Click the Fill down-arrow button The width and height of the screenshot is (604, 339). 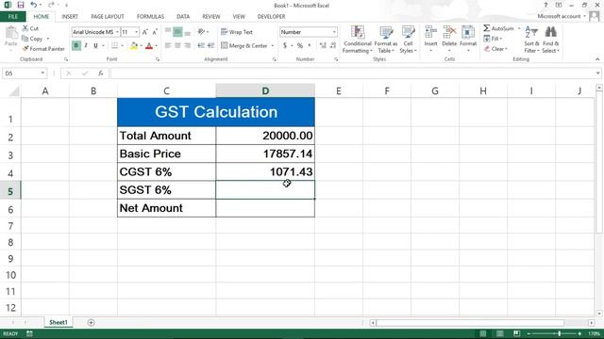tap(493, 39)
